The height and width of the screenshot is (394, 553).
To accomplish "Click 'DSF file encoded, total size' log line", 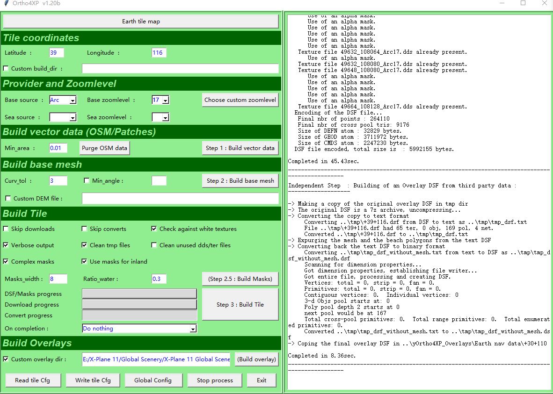I will (374, 149).
